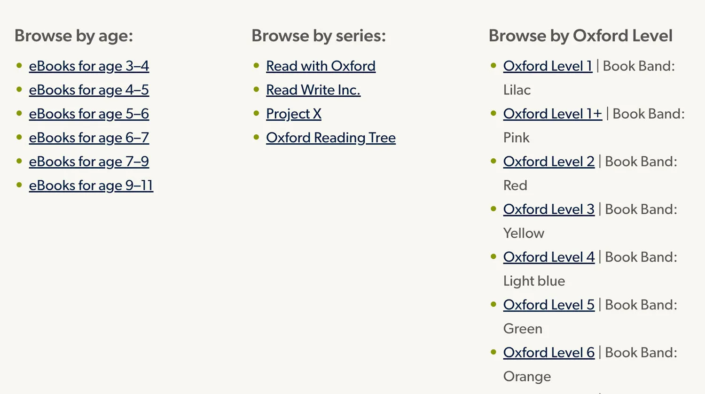The width and height of the screenshot is (705, 394).
Task: Open the Read Write Inc. series
Action: 313,90
